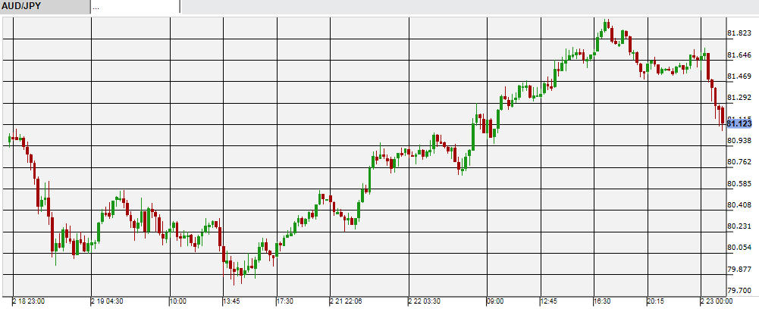The height and width of the screenshot is (315, 759).
Task: Select the 81.469 price level label
Action: [x=739, y=76]
